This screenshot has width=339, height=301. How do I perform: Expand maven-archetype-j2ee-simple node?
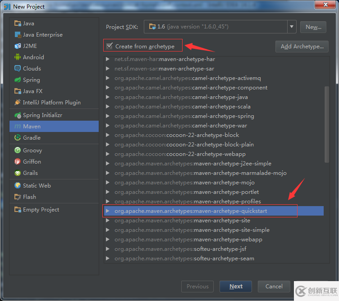[x=108, y=164]
